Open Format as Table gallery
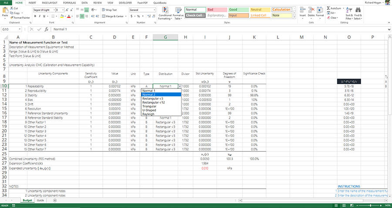This screenshot has width=392, height=208. pos(178,14)
